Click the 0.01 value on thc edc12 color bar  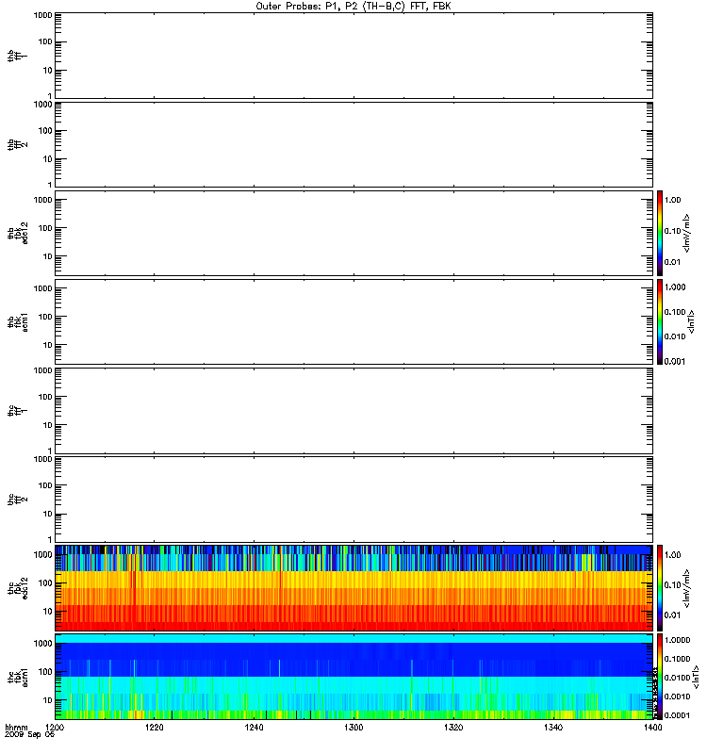click(673, 615)
